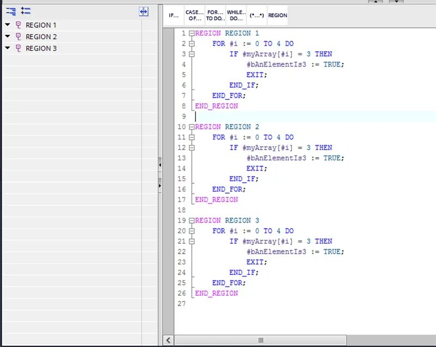Insert an IF... statement template
Image resolution: width=436 pixels, height=347 pixels.
coord(173,15)
